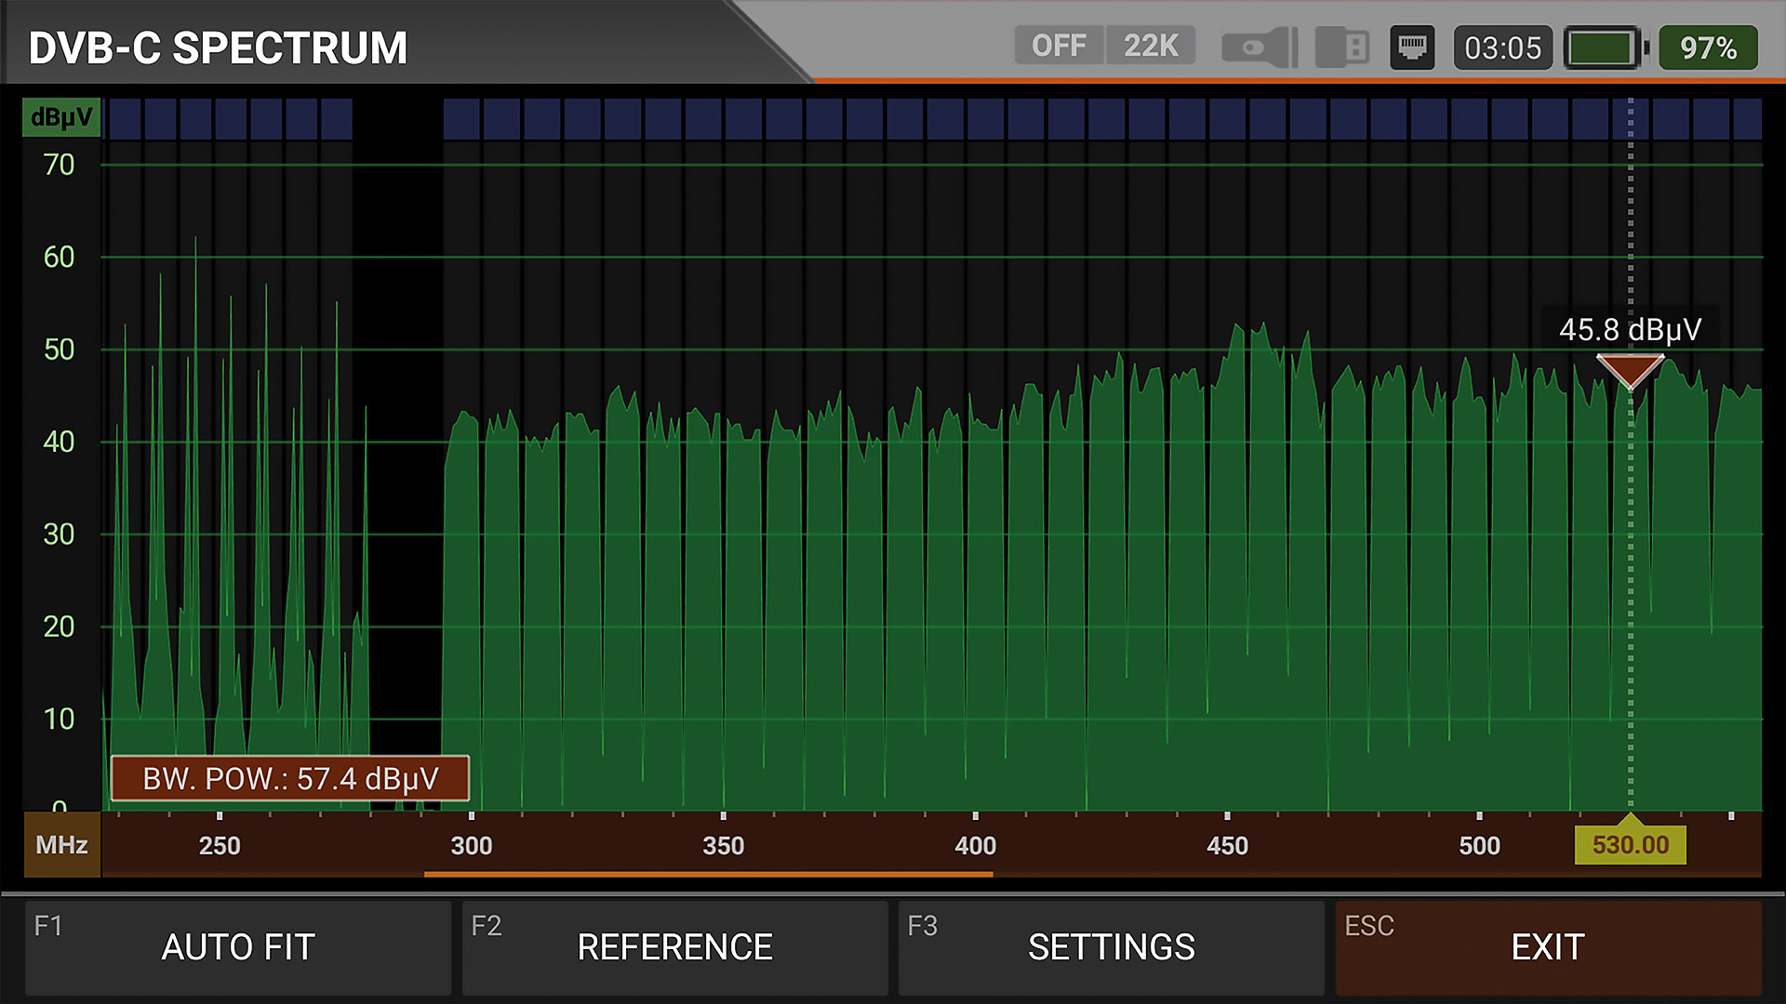This screenshot has width=1786, height=1004.
Task: Click the dBµV unit label
Action: coord(61,118)
